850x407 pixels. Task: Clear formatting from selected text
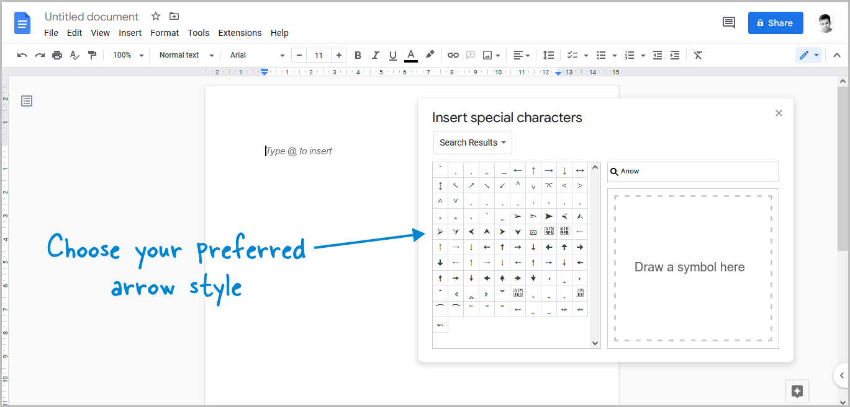tap(697, 55)
